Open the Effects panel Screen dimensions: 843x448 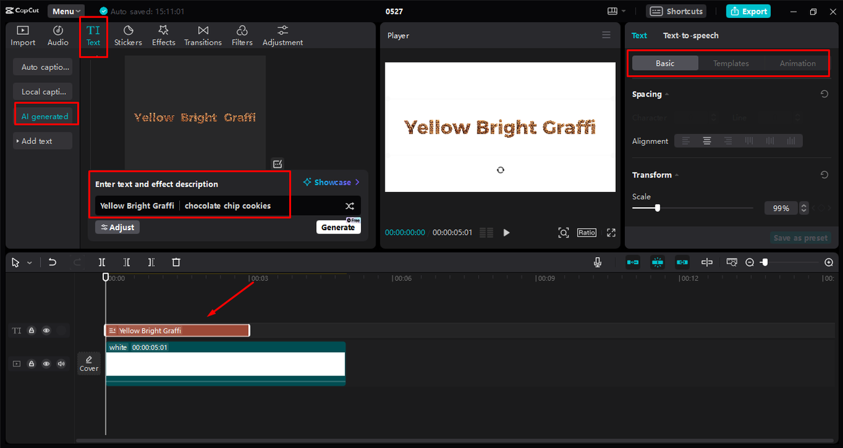163,36
